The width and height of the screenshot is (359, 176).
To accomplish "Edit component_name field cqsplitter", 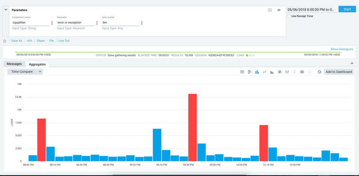I will click(31, 23).
